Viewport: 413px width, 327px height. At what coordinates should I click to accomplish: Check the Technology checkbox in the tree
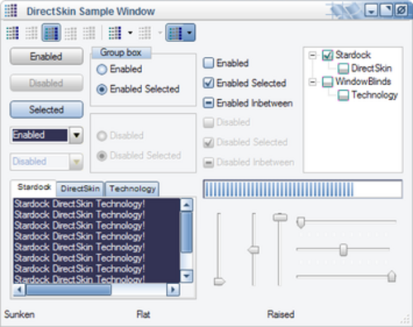point(343,95)
